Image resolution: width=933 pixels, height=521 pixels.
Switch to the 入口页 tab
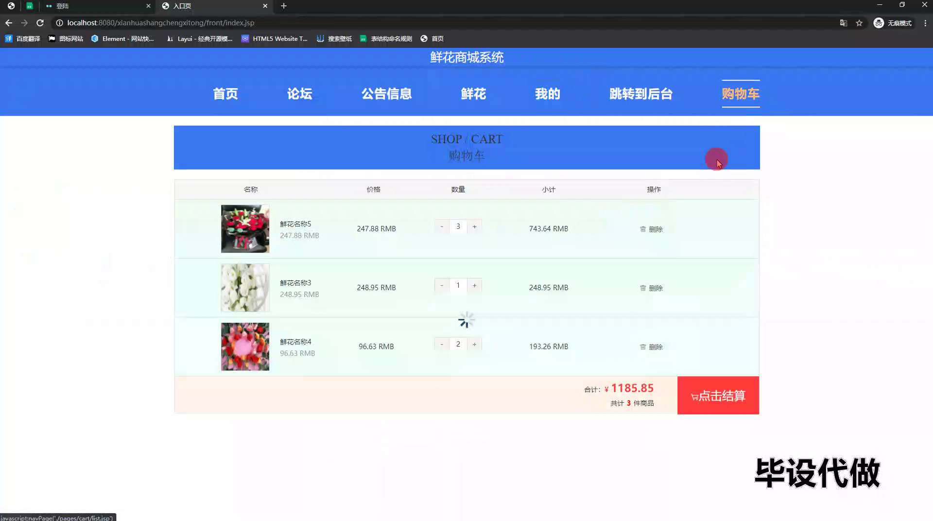[214, 6]
